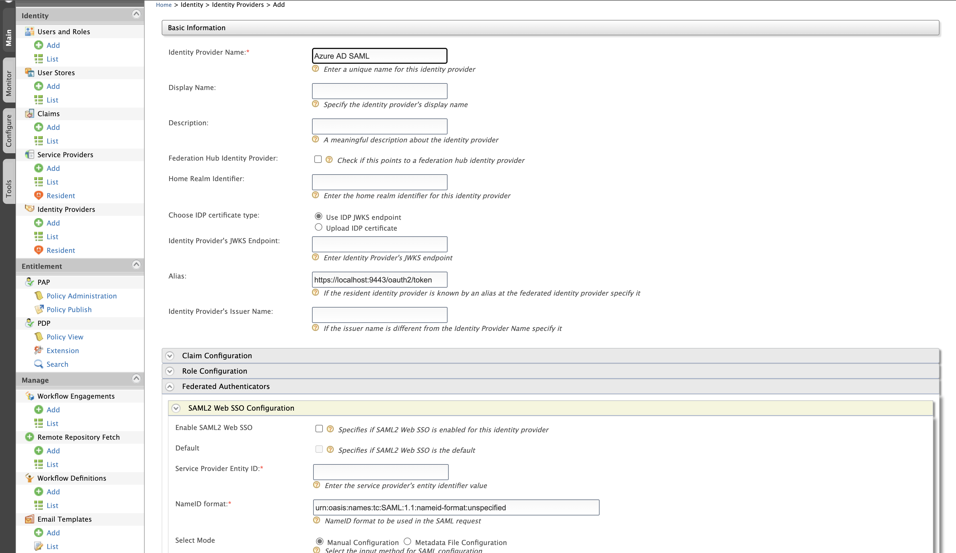Open the Configure side tab
Image resolution: width=956 pixels, height=553 pixels.
tap(9, 131)
